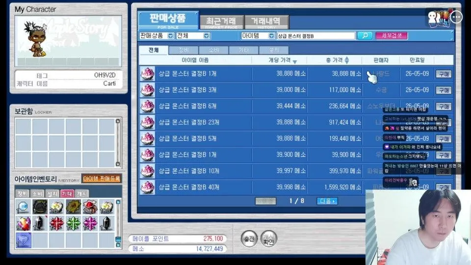Viewport: 471px width, 265px height.
Task: Click 구매 for the 39,900 메소 listing
Action: click(x=444, y=155)
